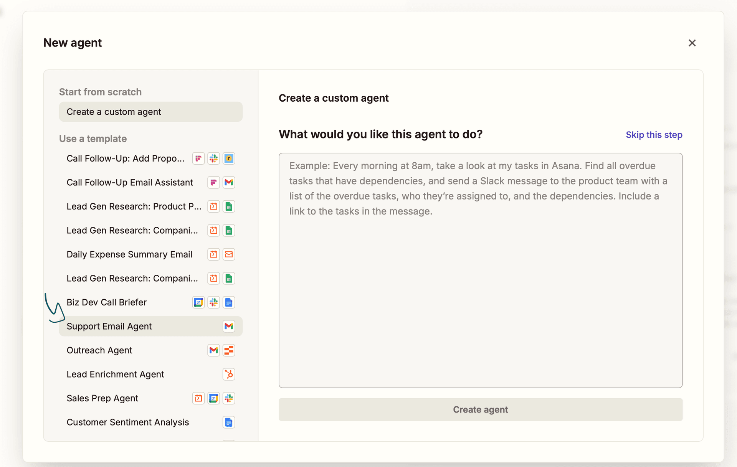This screenshot has height=467, width=737.
Task: Choose the Outreach Agent template
Action: [x=99, y=350]
